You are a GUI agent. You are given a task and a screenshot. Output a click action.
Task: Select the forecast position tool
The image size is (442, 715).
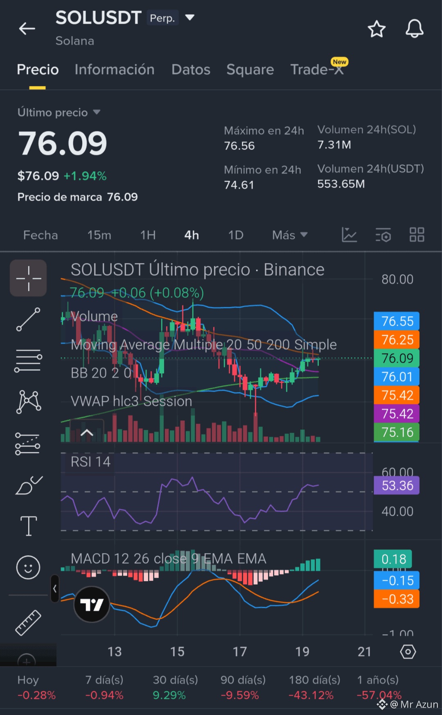[28, 443]
